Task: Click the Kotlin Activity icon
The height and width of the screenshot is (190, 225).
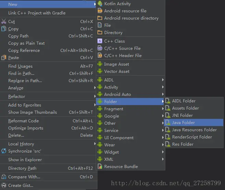Action: 100,3
